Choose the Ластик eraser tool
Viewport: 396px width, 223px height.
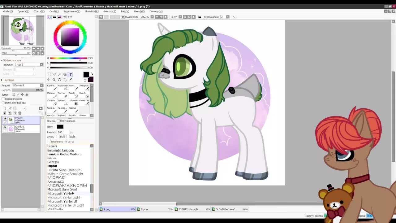[x=63, y=95]
